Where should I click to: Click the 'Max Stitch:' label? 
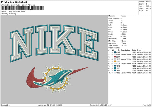point(112,39)
